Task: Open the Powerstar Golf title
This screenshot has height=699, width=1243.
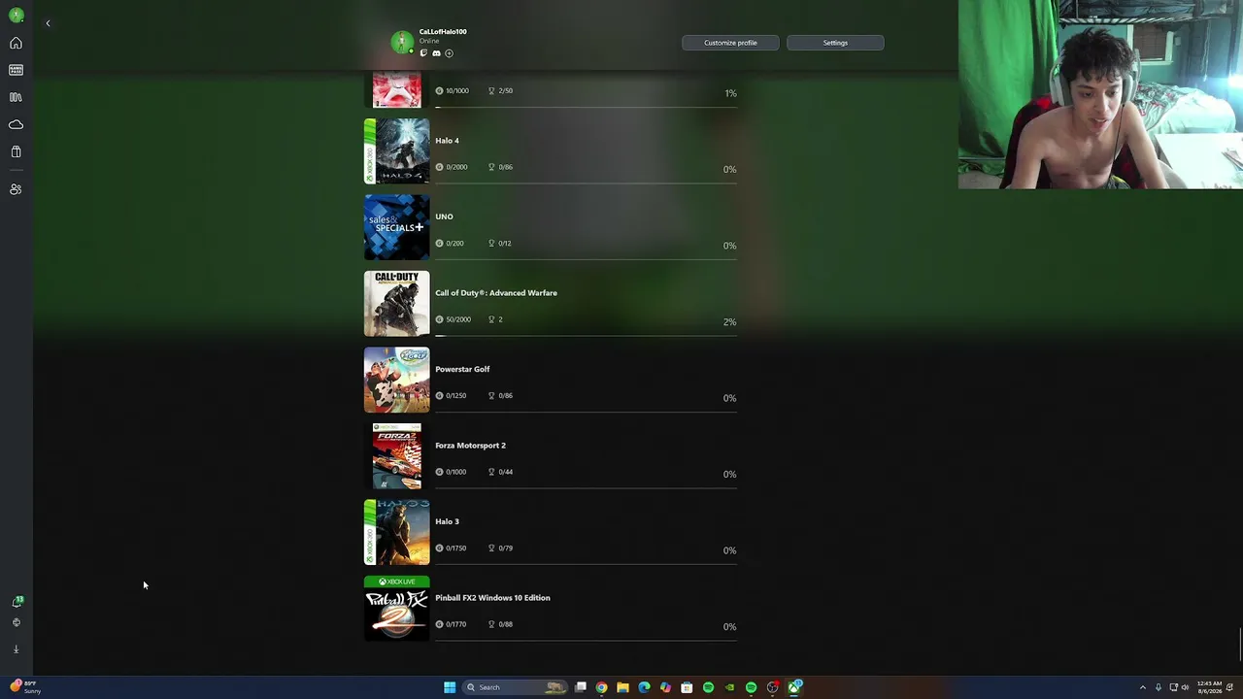Action: 462,369
